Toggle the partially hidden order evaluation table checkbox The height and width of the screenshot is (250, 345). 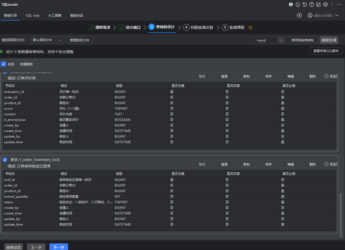click(5, 73)
